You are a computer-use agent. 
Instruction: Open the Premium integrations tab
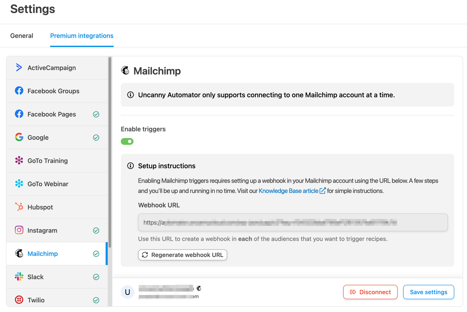[81, 36]
